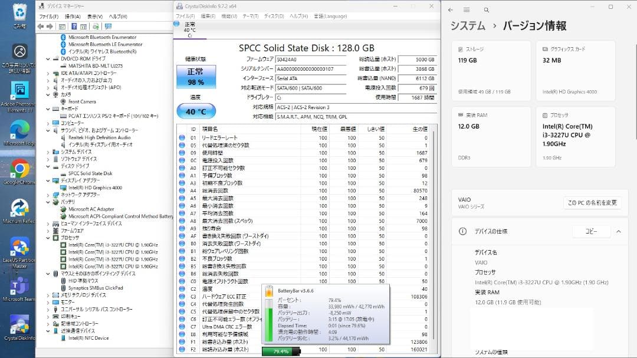Click the Help question-mark icon in Device Manager toolbar
This screenshot has height=358, width=637.
[74, 26]
